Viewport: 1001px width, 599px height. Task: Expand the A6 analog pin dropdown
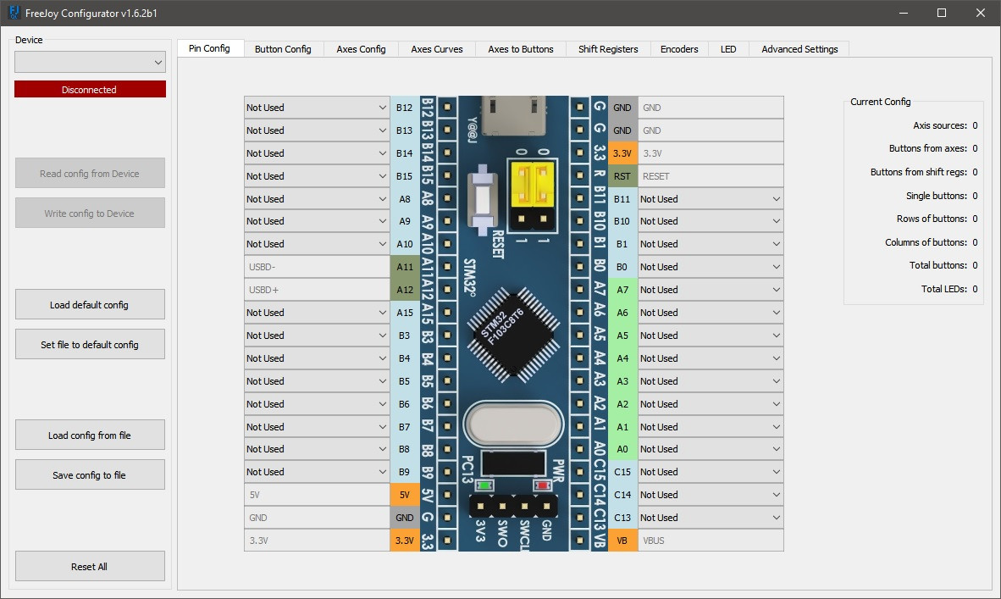point(711,313)
